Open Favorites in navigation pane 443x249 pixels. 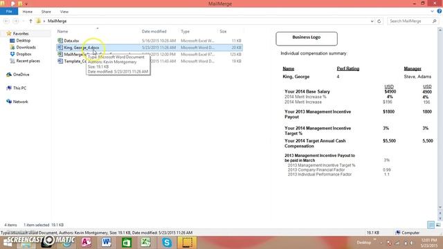21,34
